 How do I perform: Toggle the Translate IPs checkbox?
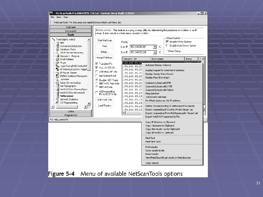[96, 63]
